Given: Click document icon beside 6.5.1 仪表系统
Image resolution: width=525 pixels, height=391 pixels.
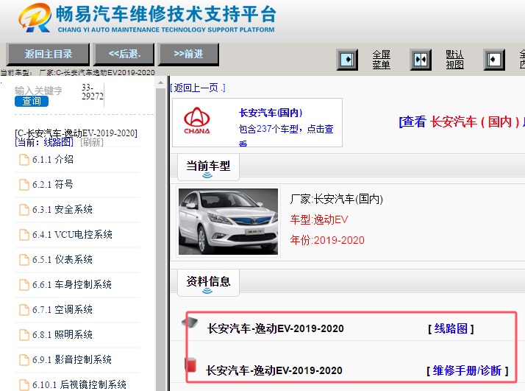Looking at the screenshot, I should pyautogui.click(x=24, y=260).
